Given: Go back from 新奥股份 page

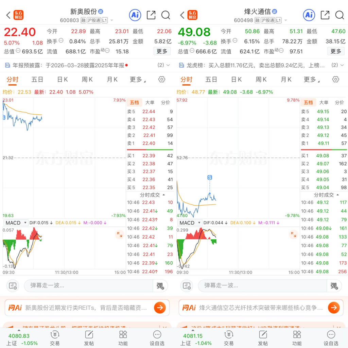Looking at the screenshot, I should pyautogui.click(x=8, y=15).
